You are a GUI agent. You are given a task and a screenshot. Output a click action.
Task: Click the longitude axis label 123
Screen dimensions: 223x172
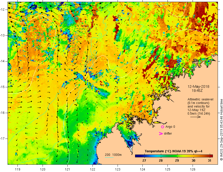(118, 169)
